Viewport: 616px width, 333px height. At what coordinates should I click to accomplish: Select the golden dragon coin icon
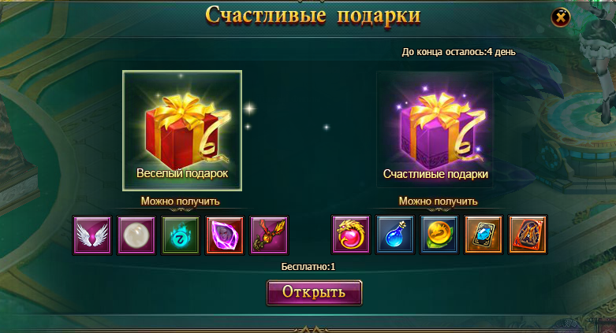pos(439,235)
